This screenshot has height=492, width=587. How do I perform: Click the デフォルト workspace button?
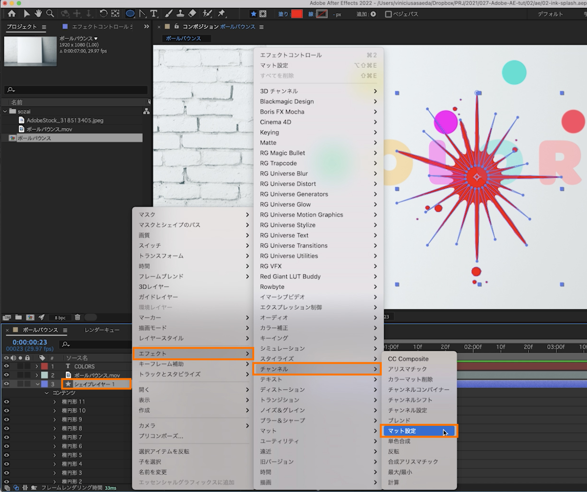[551, 14]
